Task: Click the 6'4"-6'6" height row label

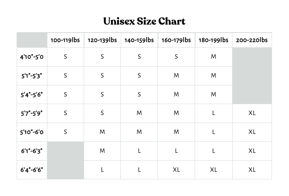Action: [32, 170]
